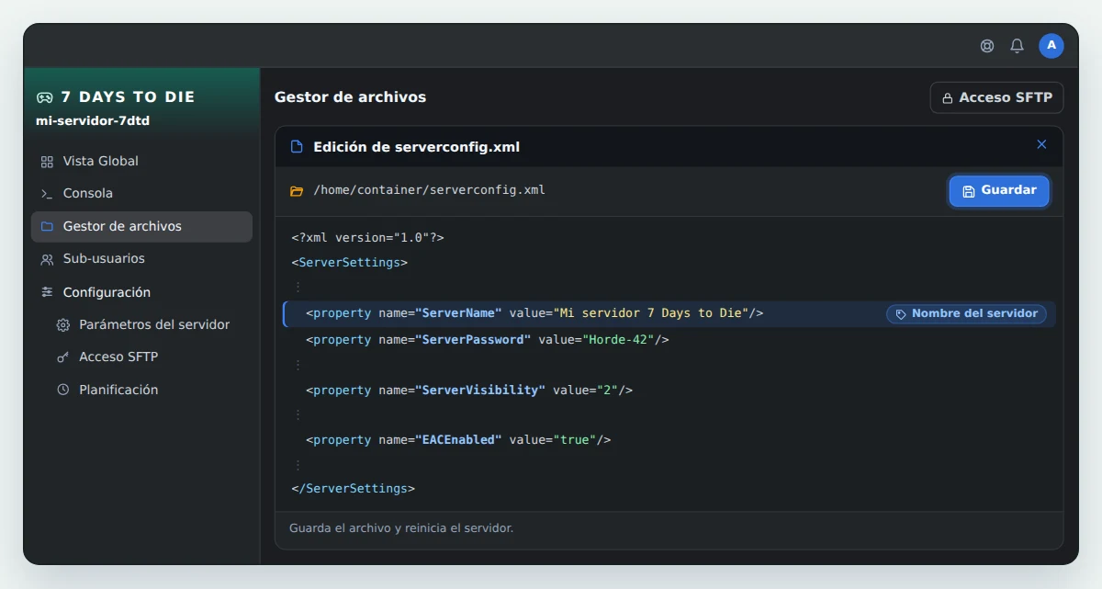Click the EACEnabled value "true"
This screenshot has height=589, width=1102.
click(x=575, y=440)
